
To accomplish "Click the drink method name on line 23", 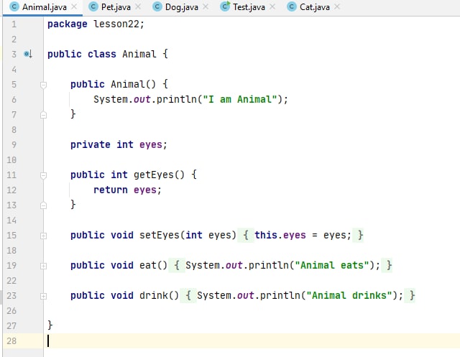I will [153, 295].
